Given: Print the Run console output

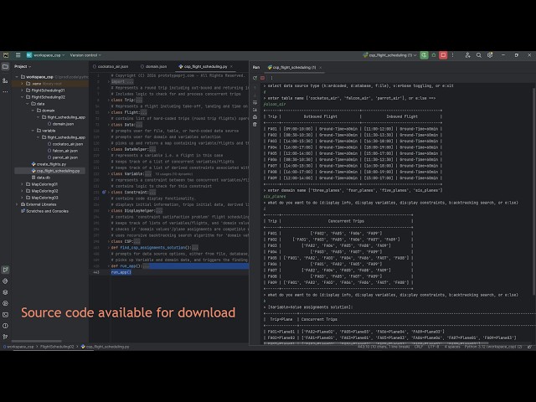Looking at the screenshot, I should [255, 117].
